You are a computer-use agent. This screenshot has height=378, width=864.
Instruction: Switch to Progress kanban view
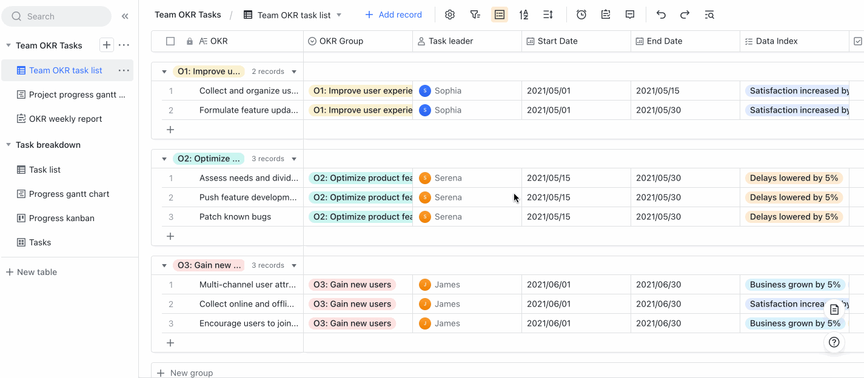click(61, 218)
